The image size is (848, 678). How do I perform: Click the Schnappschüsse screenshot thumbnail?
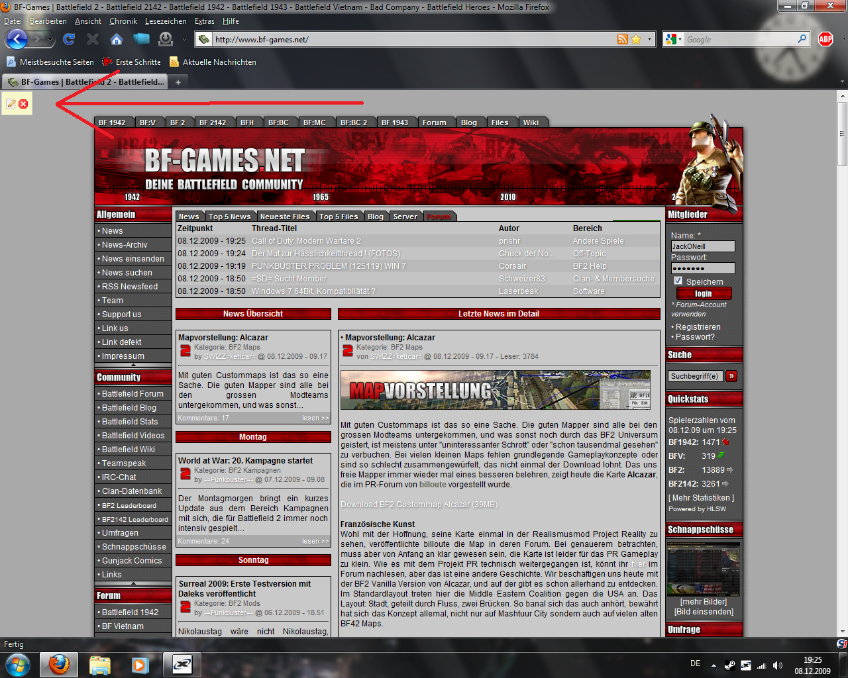[x=703, y=569]
